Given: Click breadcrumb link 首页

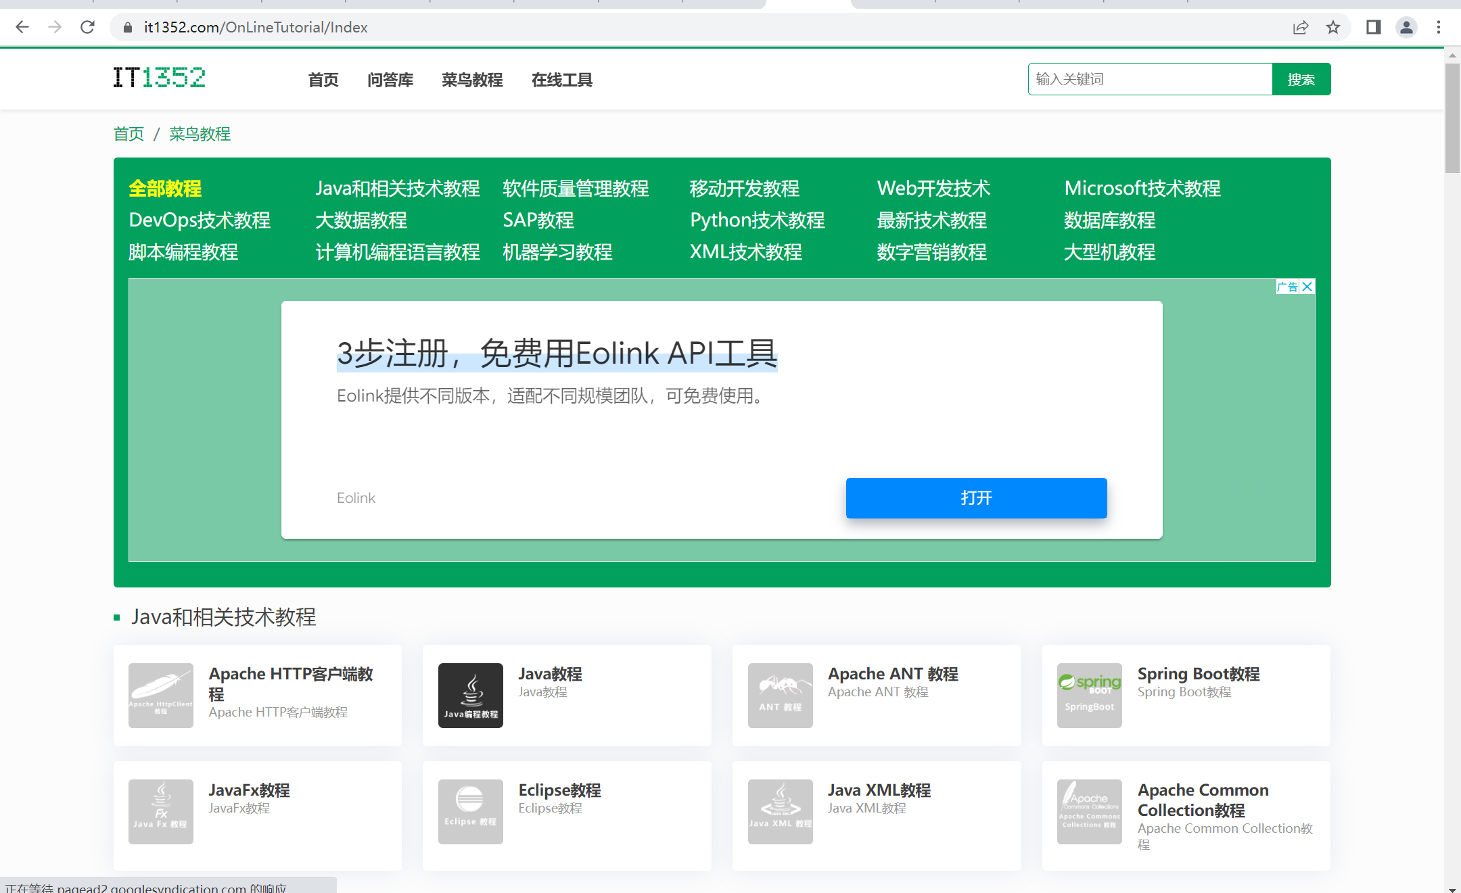Looking at the screenshot, I should click(129, 134).
